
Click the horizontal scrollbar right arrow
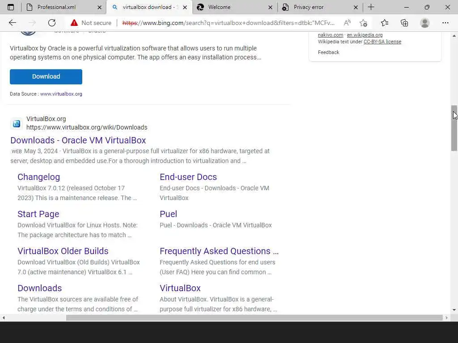pyautogui.click(x=446, y=318)
